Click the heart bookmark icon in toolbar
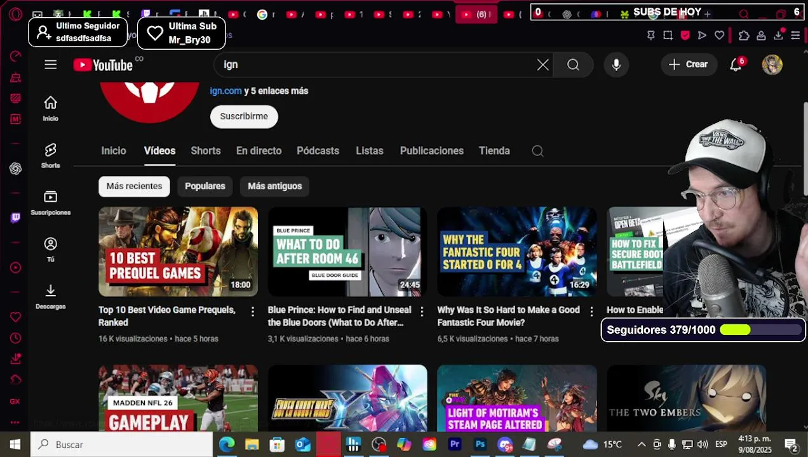 click(x=719, y=36)
